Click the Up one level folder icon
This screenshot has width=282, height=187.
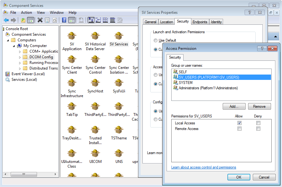pyautogui.click(x=23, y=20)
